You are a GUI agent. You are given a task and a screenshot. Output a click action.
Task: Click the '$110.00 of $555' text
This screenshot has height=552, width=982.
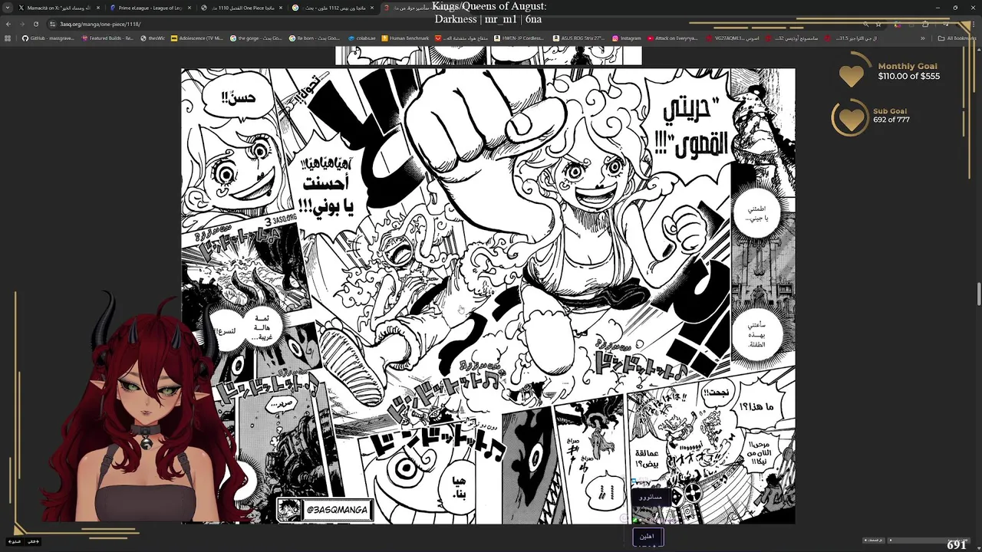[909, 77]
